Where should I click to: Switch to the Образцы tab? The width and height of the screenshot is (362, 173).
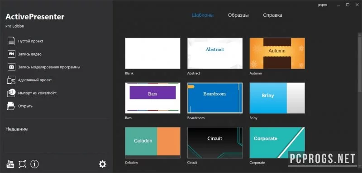[x=238, y=15]
